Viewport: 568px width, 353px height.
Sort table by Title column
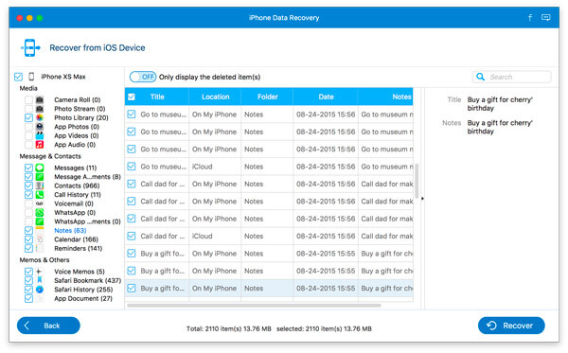click(x=157, y=97)
